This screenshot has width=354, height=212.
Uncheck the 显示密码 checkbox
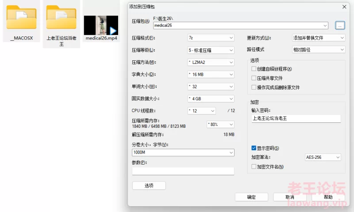(254, 148)
